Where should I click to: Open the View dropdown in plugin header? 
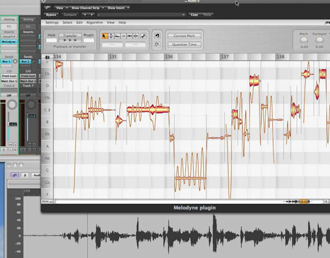61,8
